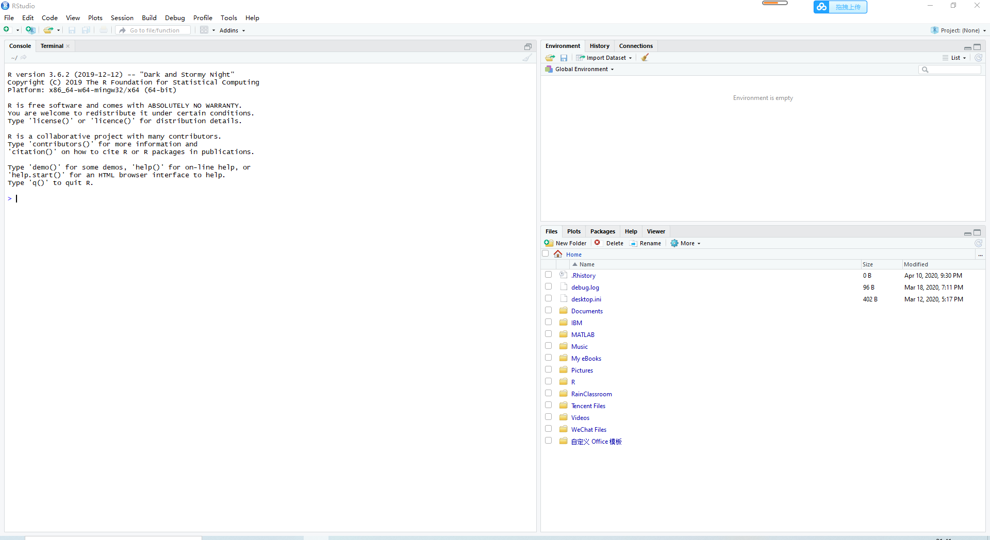Open the Tools menu
Screen dimensions: 990x540
pos(228,18)
